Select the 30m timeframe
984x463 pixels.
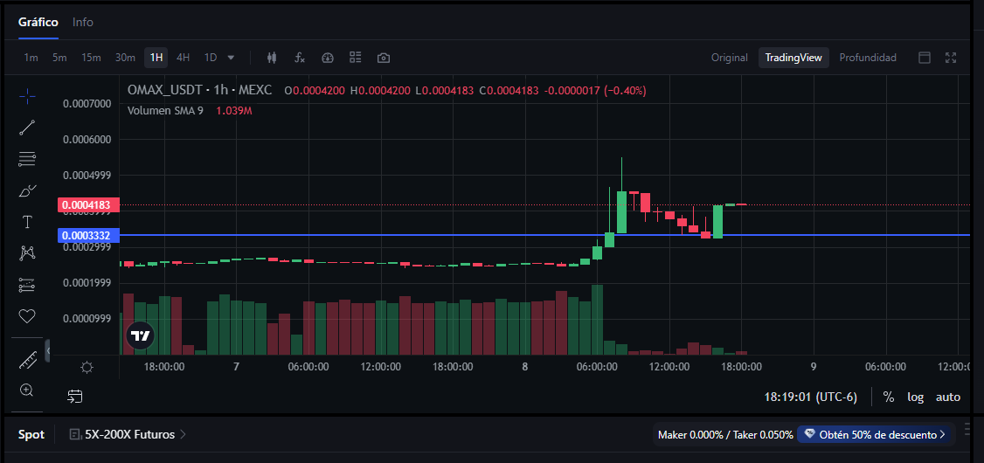(125, 58)
